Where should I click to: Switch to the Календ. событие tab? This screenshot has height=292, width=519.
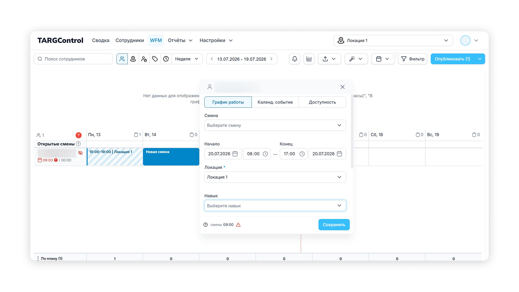tap(275, 102)
